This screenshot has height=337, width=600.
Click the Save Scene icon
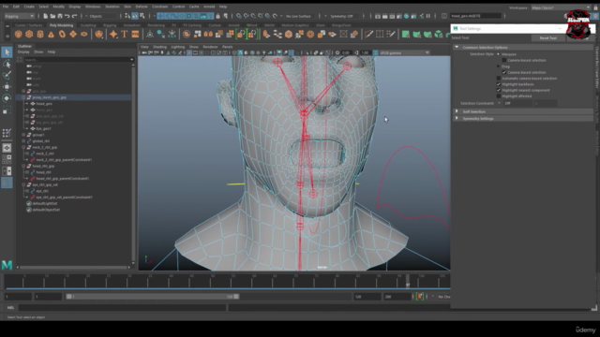(60, 16)
